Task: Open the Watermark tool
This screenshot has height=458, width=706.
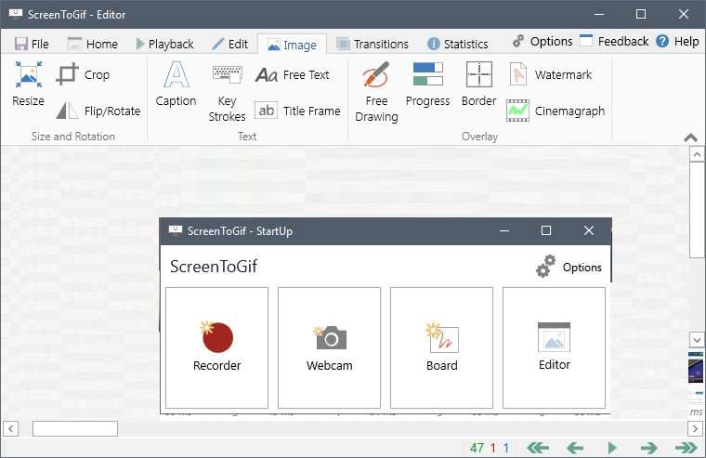Action: pyautogui.click(x=550, y=74)
